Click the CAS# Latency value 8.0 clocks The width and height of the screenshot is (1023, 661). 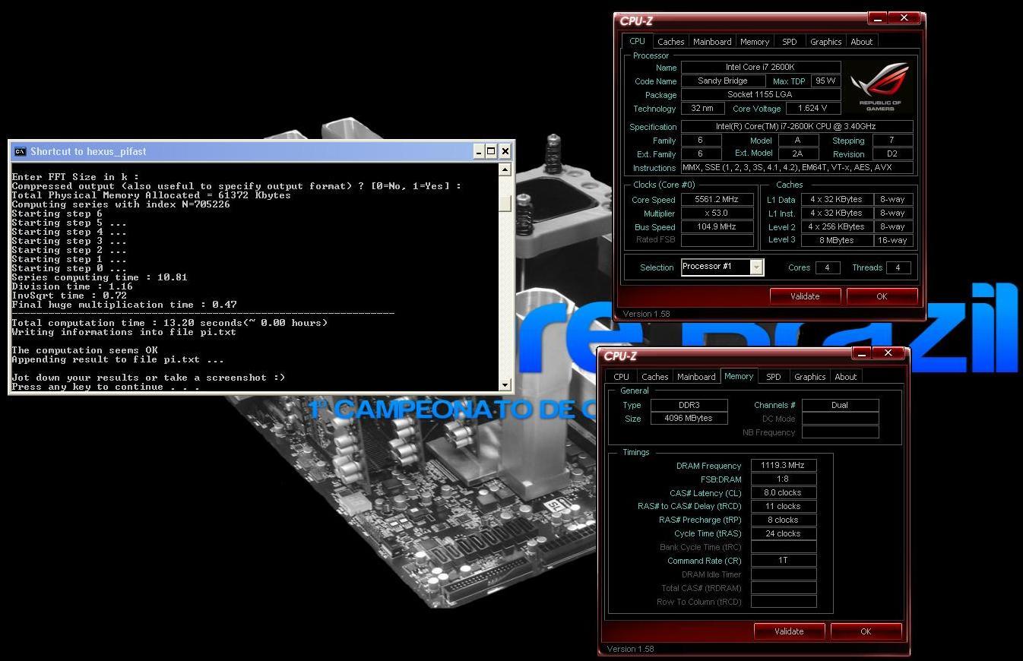pos(784,492)
